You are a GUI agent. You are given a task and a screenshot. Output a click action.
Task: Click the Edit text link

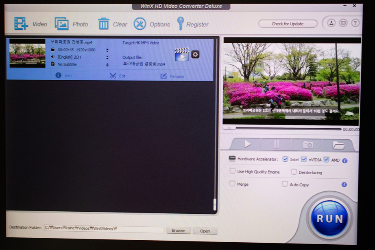[x=122, y=76]
